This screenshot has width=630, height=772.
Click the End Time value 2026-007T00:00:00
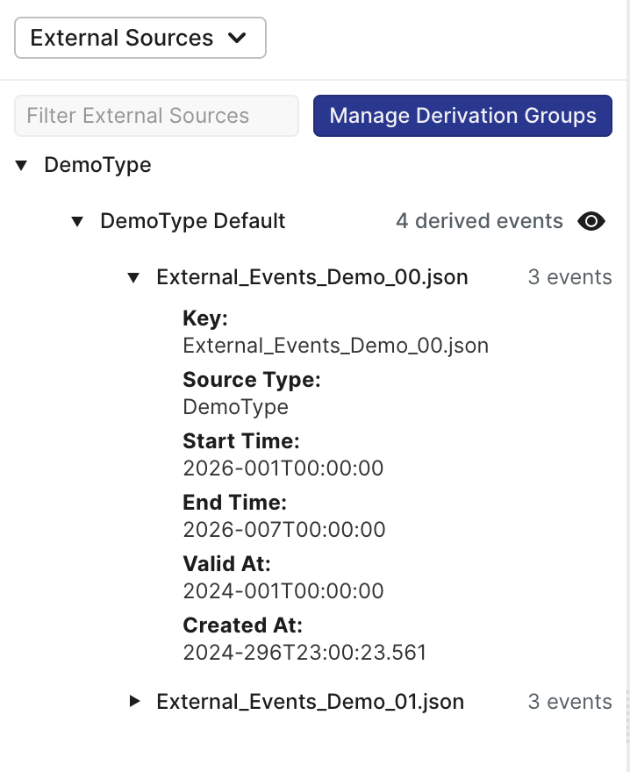(283, 530)
